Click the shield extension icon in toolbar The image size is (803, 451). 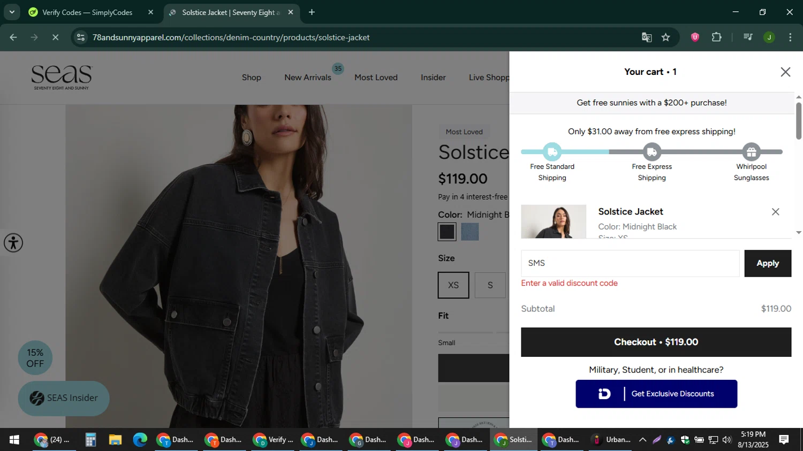coord(695,37)
